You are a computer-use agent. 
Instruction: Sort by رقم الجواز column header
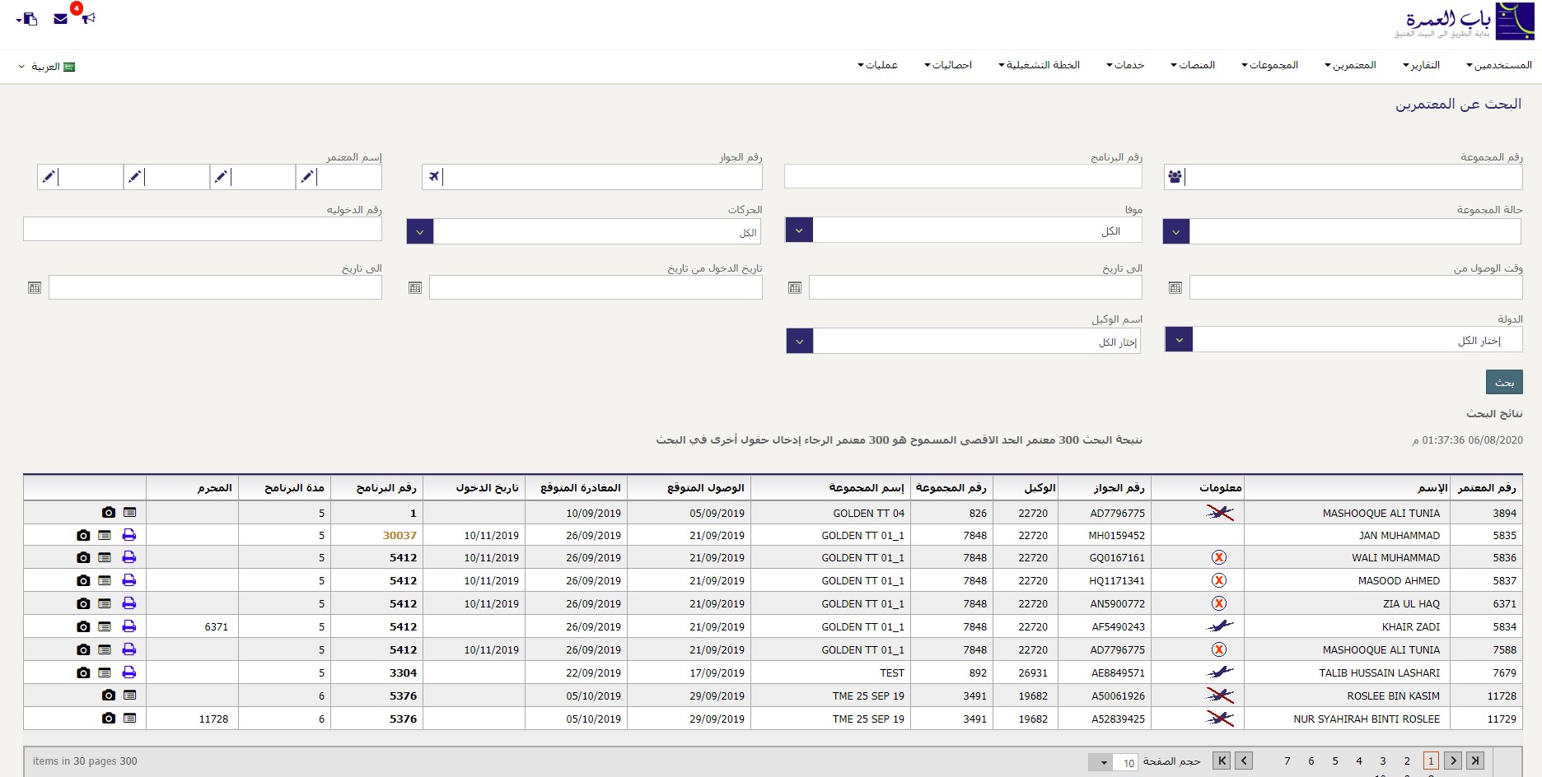1119,487
